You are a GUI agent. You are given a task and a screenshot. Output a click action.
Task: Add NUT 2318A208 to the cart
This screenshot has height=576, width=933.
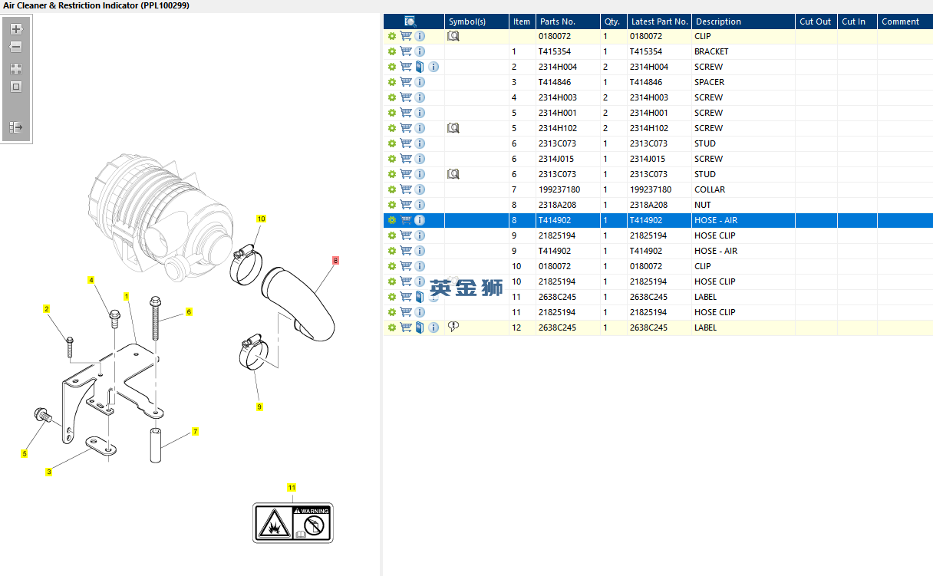(406, 205)
